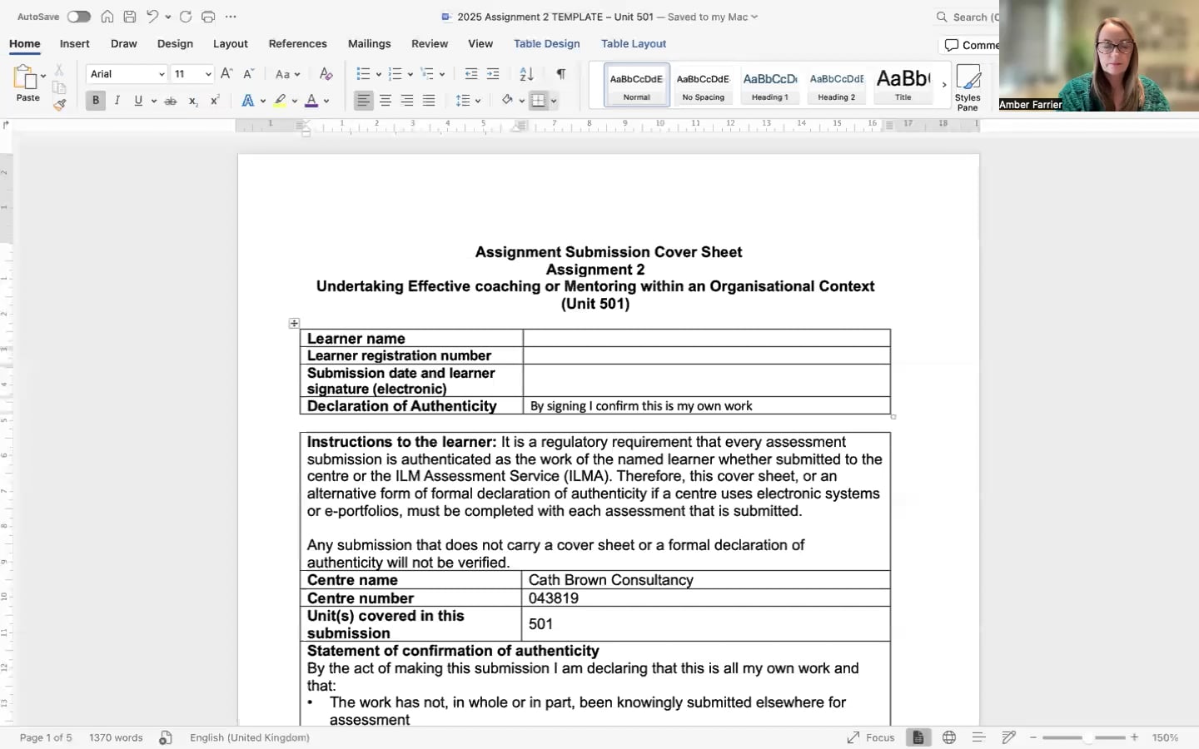
Task: Click the Increase Indent icon
Action: [x=493, y=74]
